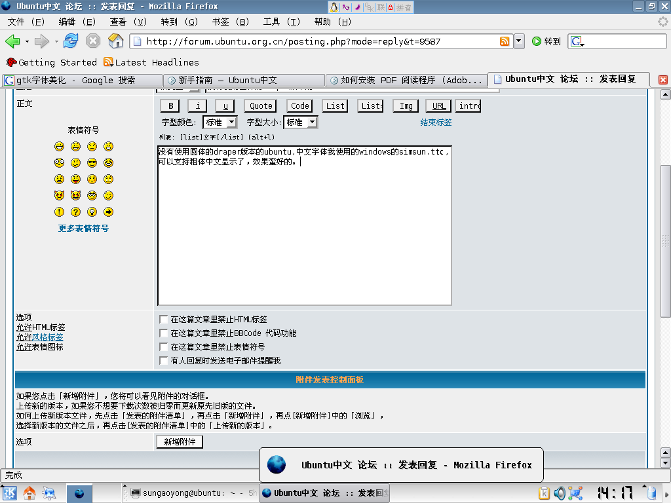Click the B bold BBCode button

pyautogui.click(x=170, y=105)
